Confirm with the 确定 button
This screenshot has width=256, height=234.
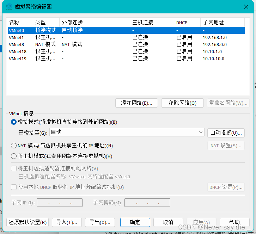[x=135, y=222]
